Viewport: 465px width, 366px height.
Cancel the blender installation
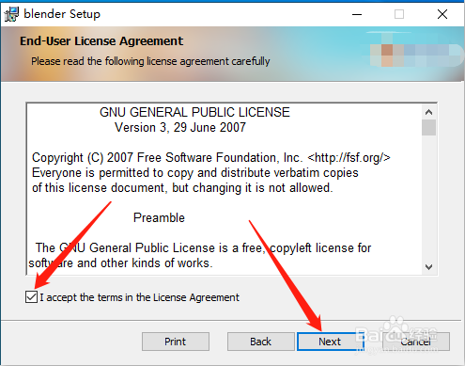pos(416,342)
